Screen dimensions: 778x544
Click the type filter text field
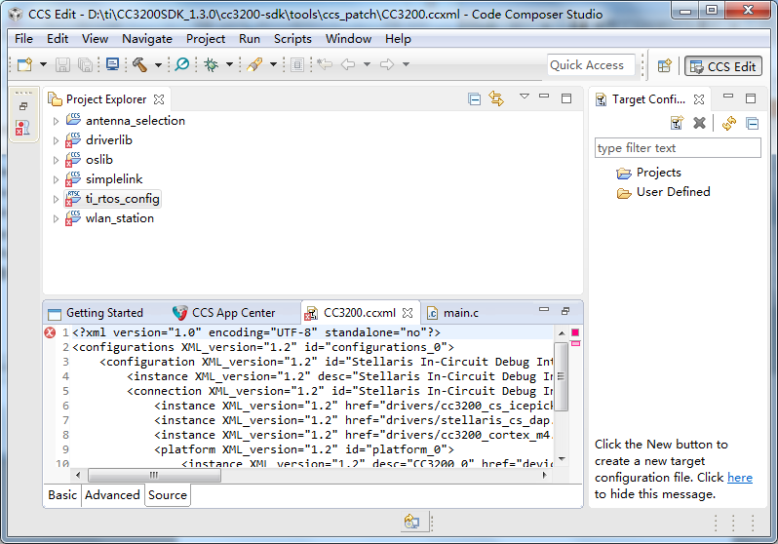click(678, 148)
